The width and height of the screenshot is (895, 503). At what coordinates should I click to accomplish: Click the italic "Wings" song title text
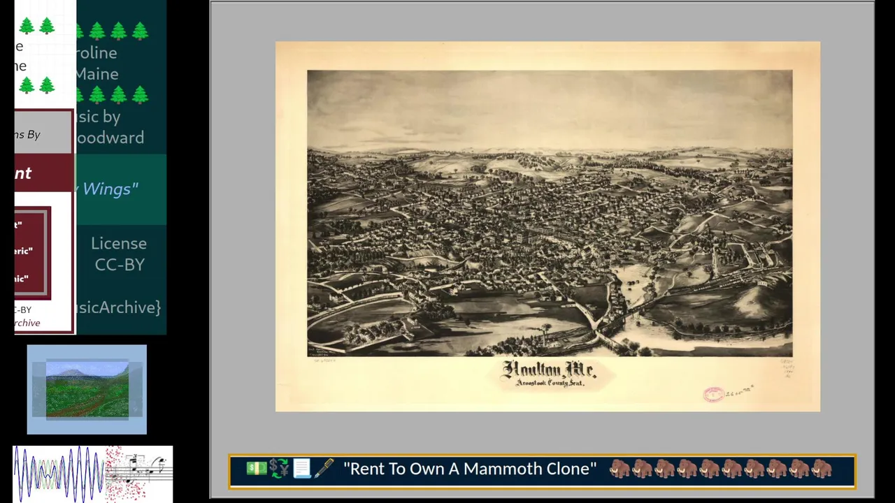(x=110, y=189)
